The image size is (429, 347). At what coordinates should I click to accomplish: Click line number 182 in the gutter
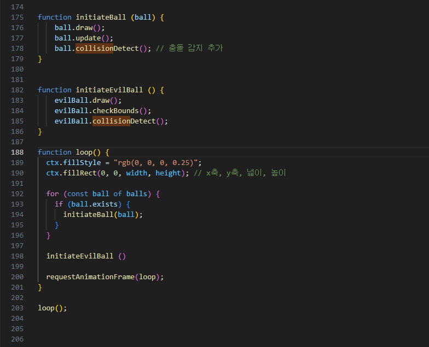tap(18, 90)
